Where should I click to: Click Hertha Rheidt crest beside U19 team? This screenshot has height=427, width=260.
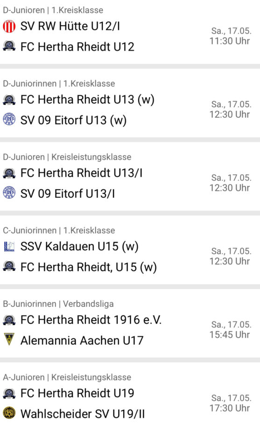(x=9, y=393)
